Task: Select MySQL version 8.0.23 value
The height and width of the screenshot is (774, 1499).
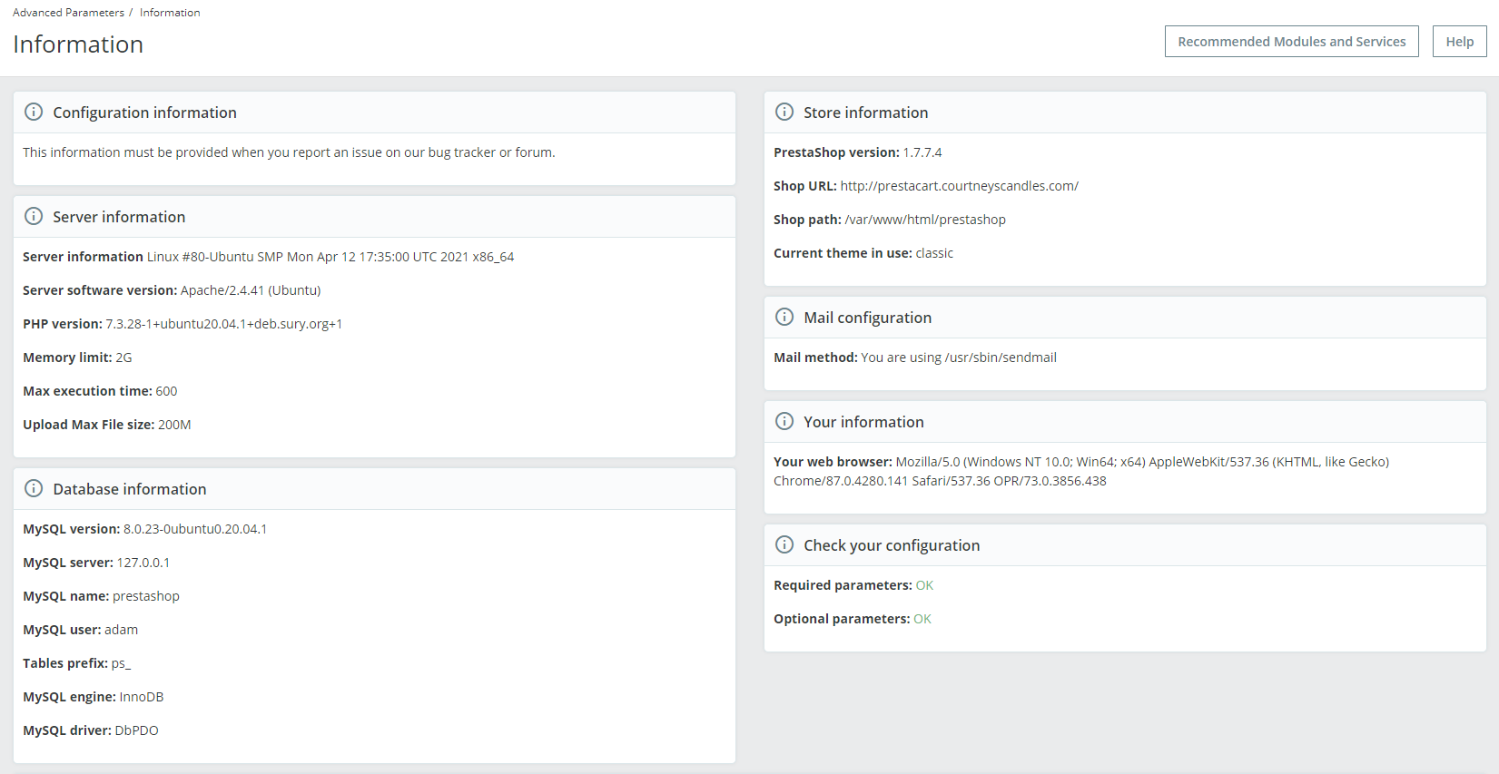Action: click(195, 529)
